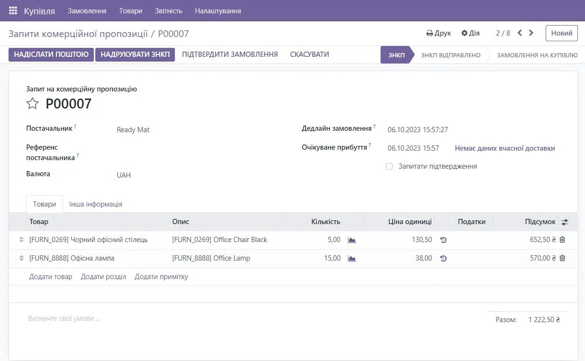585x361 pixels.
Task: Open column settings adjust icon
Action: (x=565, y=222)
